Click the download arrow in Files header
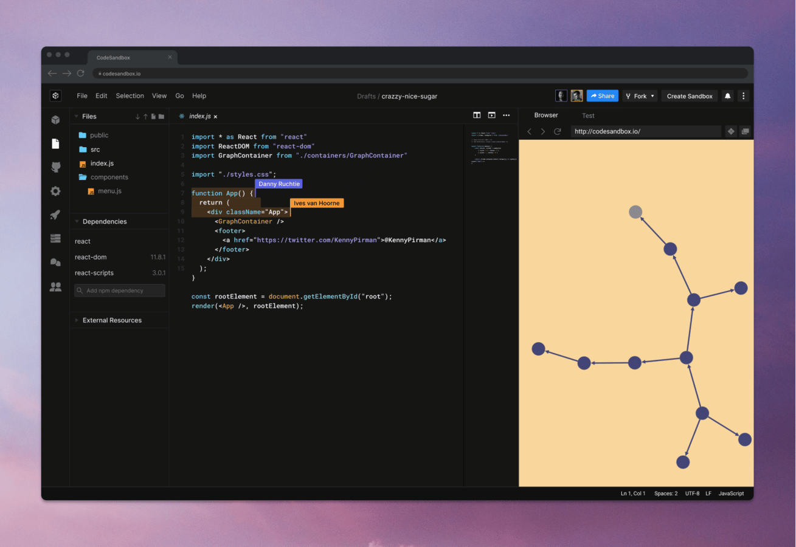This screenshot has width=796, height=547. (137, 117)
